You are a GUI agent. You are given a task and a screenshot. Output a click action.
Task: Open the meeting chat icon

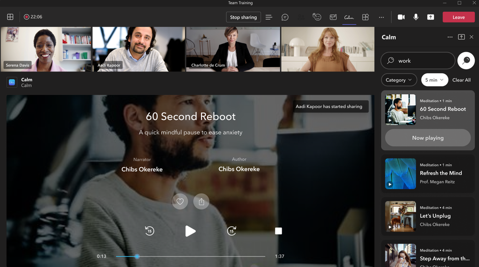[285, 17]
